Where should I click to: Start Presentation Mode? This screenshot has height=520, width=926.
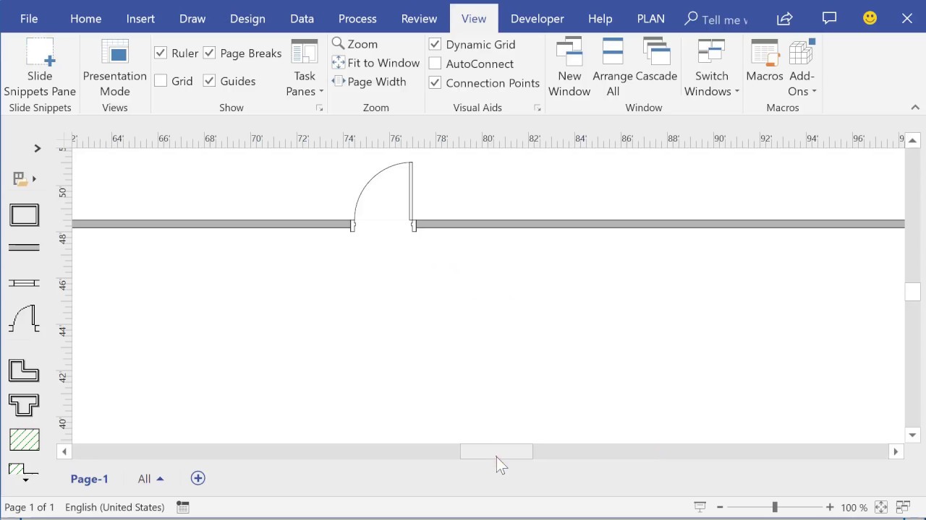[x=114, y=69]
